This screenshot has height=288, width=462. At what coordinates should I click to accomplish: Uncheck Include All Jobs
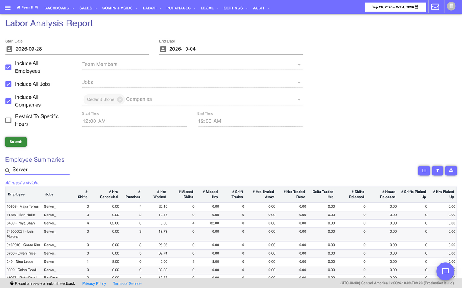coord(8,84)
